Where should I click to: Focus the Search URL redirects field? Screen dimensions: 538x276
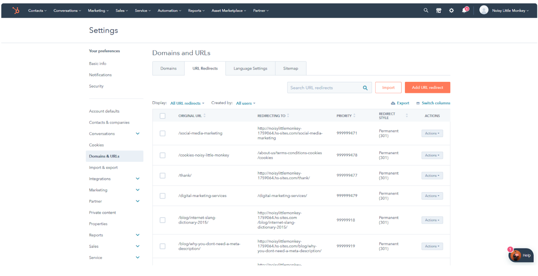pos(324,88)
